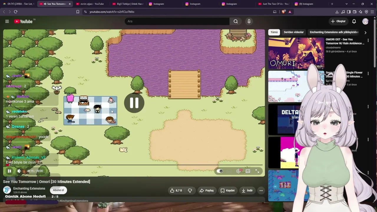Go back using the browser back arrow
377x212 pixels.
click(4, 12)
